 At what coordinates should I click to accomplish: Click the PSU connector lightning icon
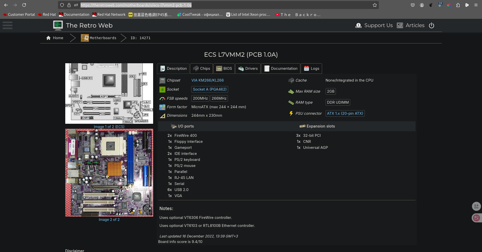[x=291, y=113]
